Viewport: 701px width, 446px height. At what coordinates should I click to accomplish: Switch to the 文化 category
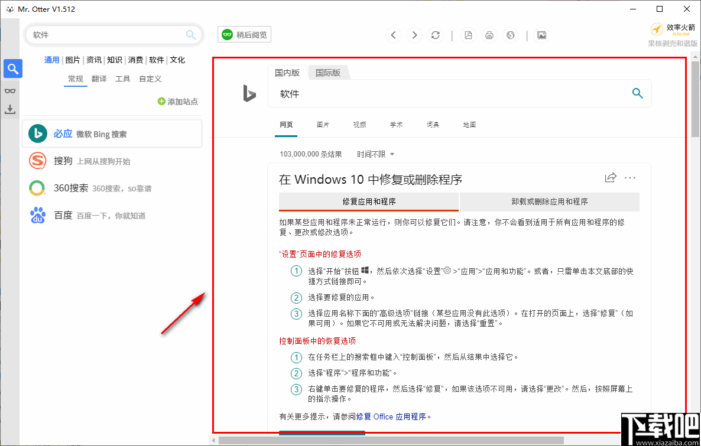pyautogui.click(x=177, y=60)
